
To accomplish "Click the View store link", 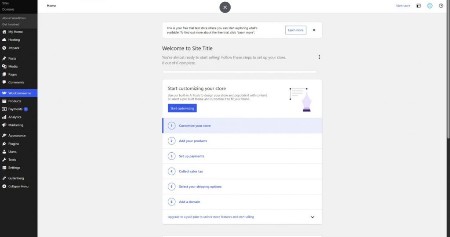I will (x=403, y=6).
